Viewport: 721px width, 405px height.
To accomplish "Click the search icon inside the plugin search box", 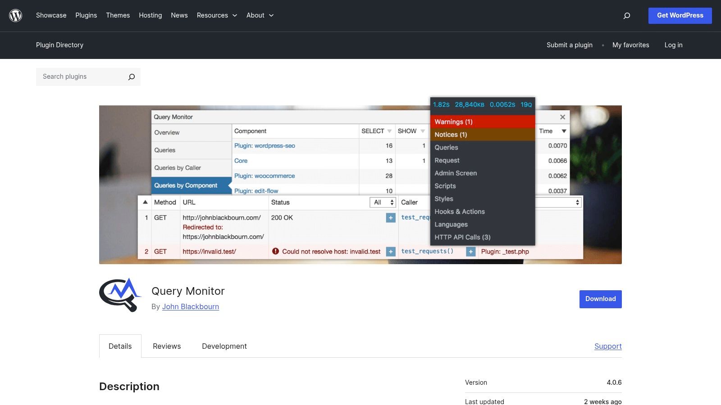I will point(131,76).
